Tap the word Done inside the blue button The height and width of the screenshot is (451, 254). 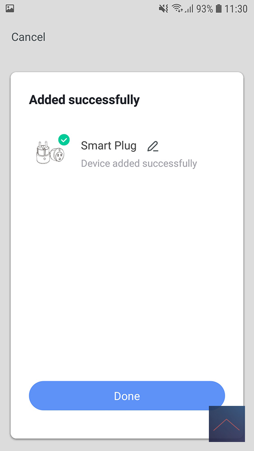[x=127, y=396]
